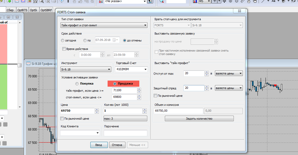Open the stop-order type dropdown
Viewport: 298px width, 155px height.
click(x=104, y=25)
